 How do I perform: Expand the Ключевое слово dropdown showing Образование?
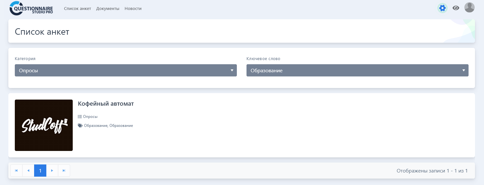pos(358,70)
